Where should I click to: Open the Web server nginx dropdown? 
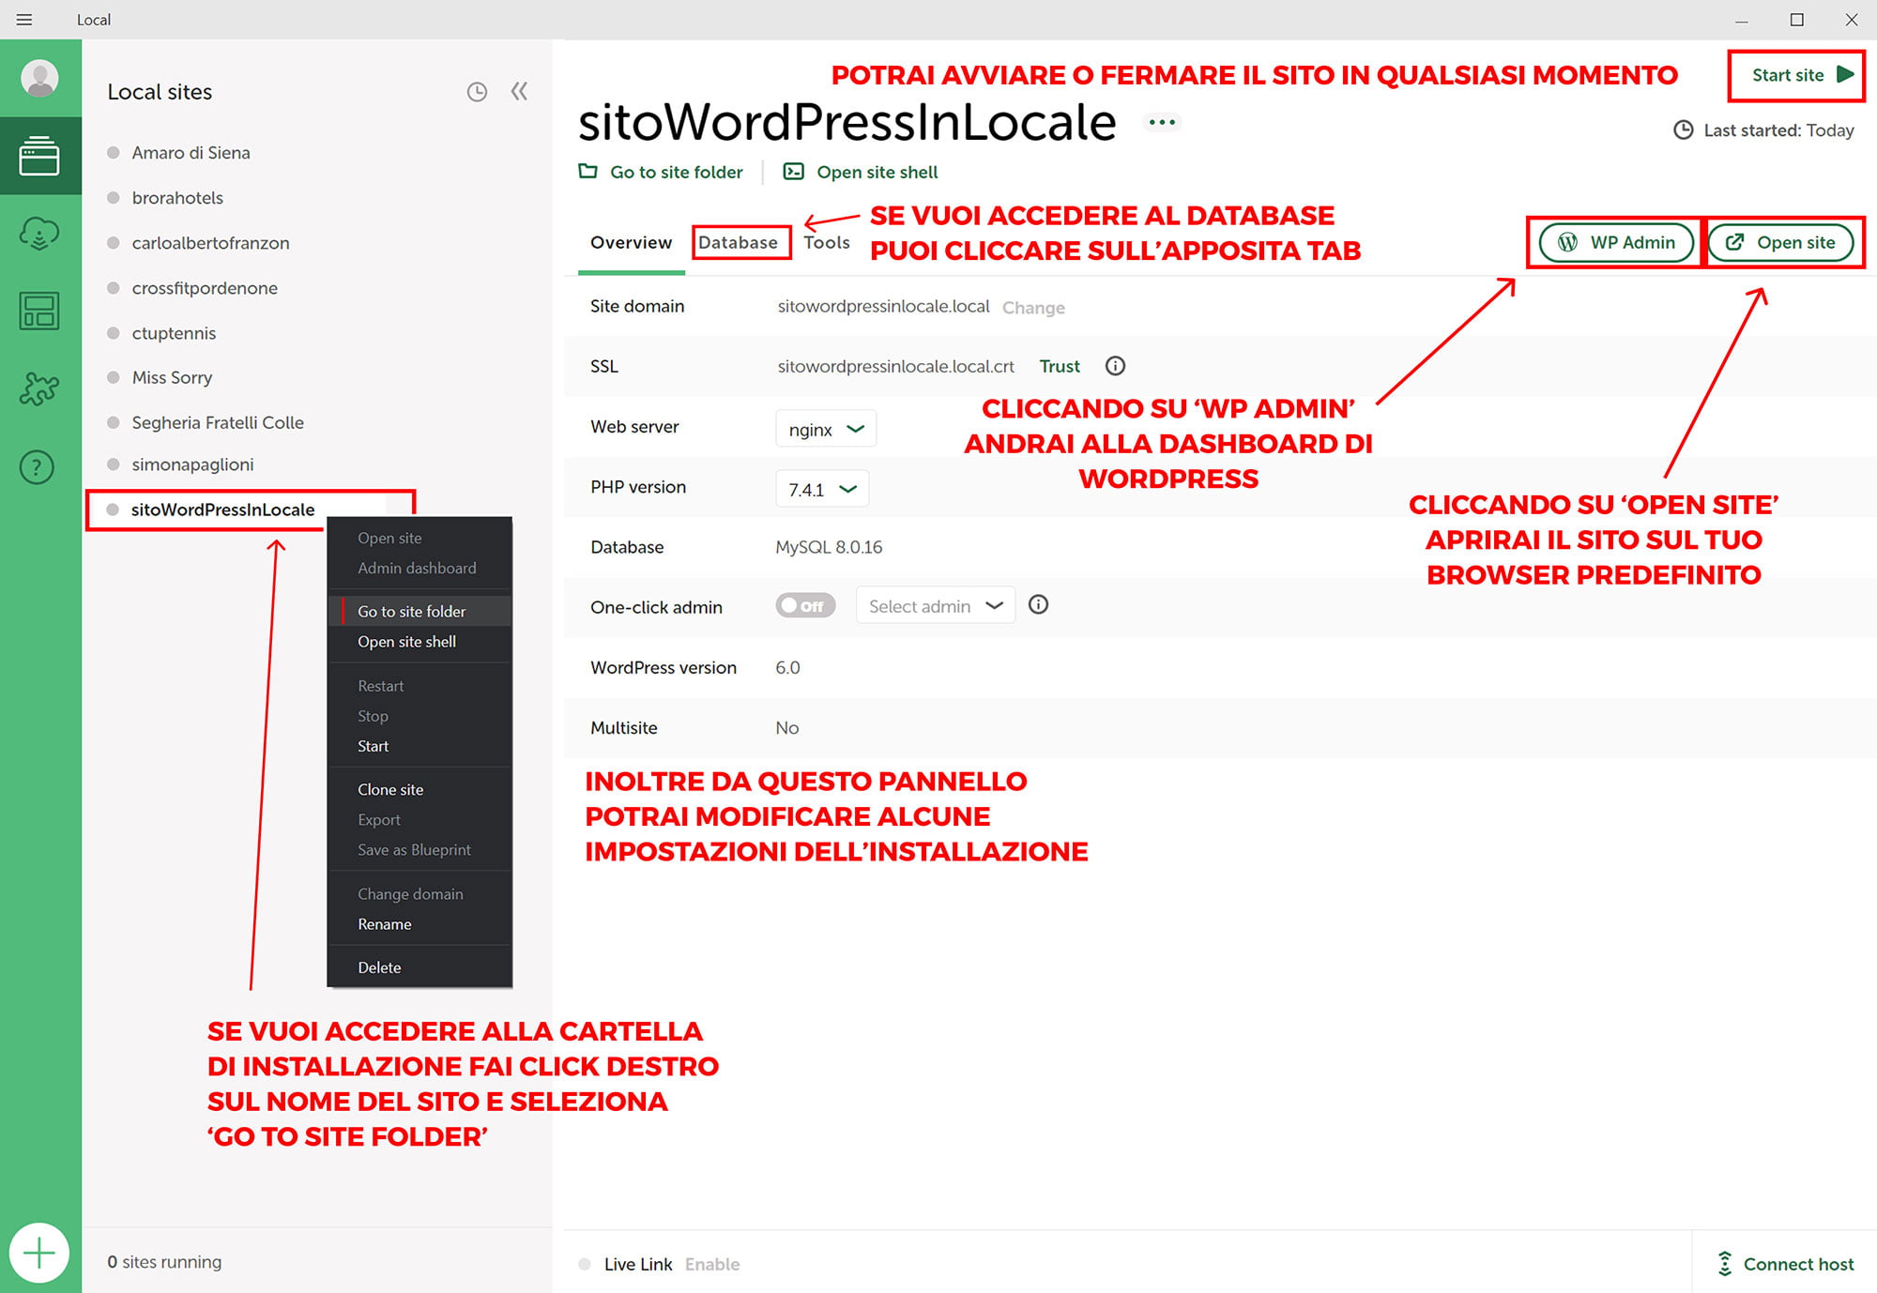click(826, 429)
